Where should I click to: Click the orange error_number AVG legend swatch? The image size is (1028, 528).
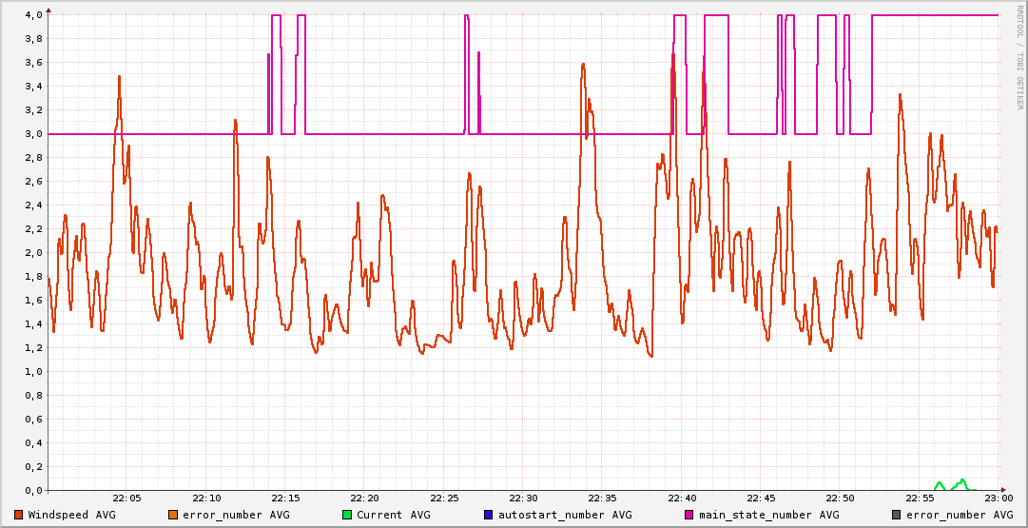pos(173,515)
